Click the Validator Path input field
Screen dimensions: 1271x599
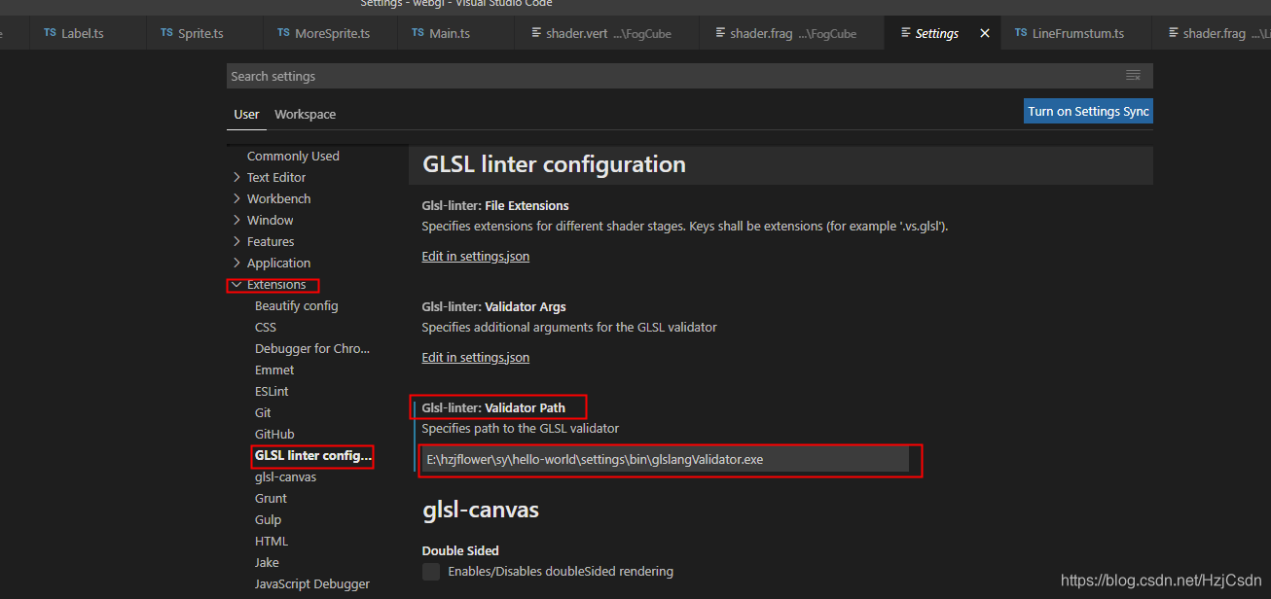pos(665,459)
